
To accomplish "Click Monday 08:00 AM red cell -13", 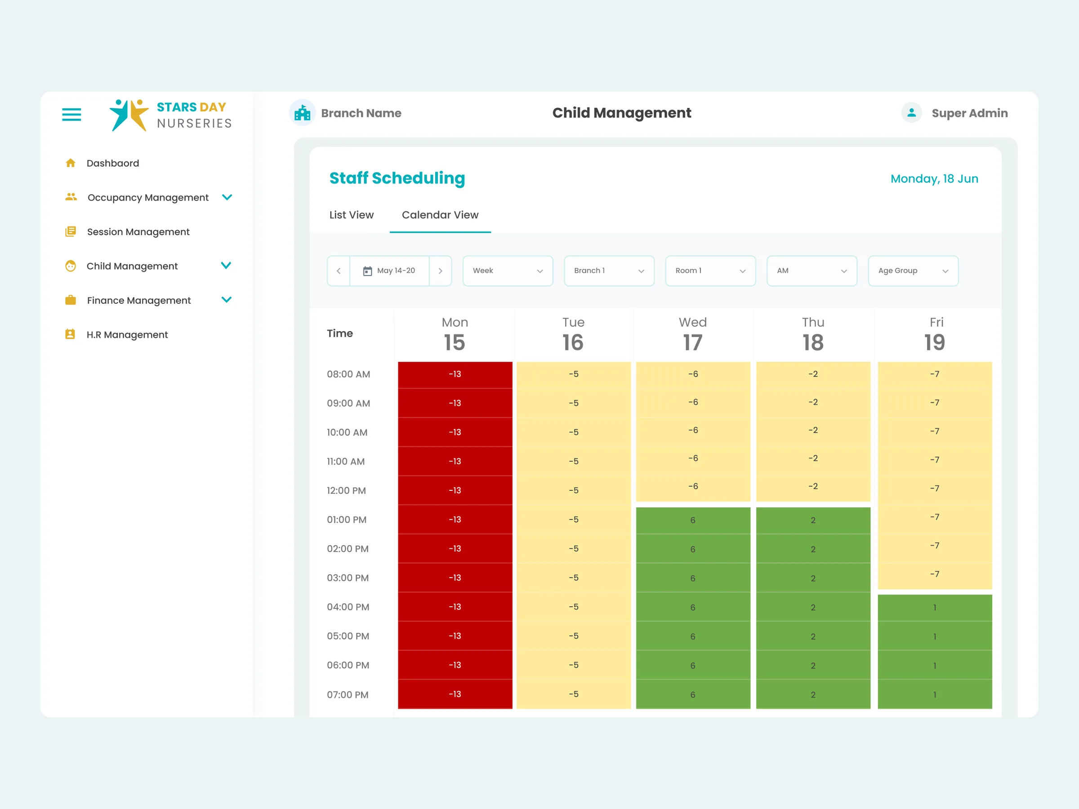I will click(x=455, y=374).
